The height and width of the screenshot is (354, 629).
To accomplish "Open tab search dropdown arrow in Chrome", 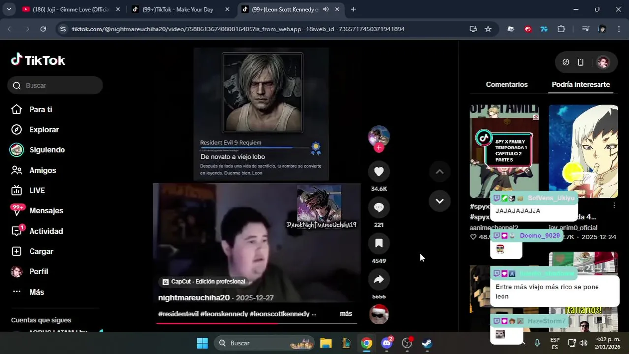I will click(9, 9).
